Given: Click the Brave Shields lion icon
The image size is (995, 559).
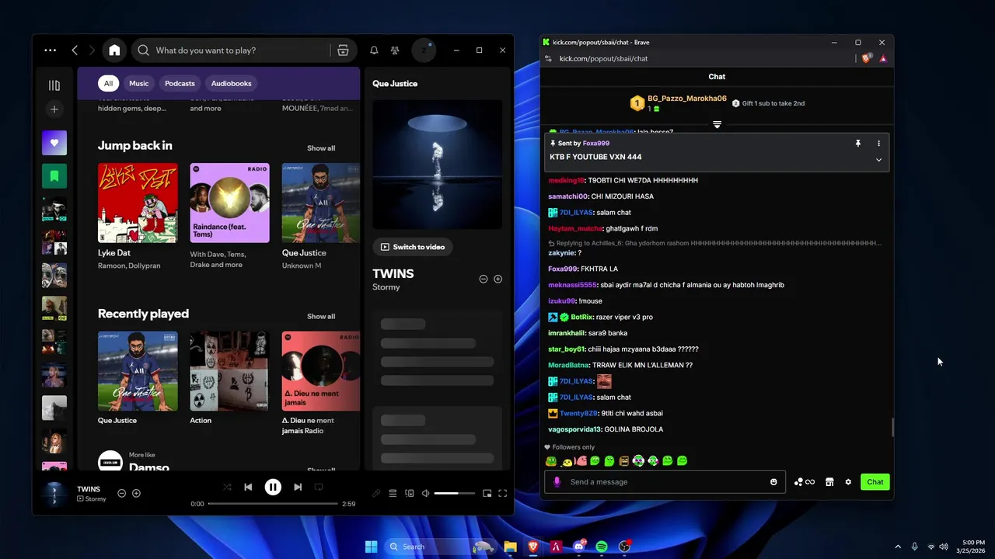Looking at the screenshot, I should point(867,58).
